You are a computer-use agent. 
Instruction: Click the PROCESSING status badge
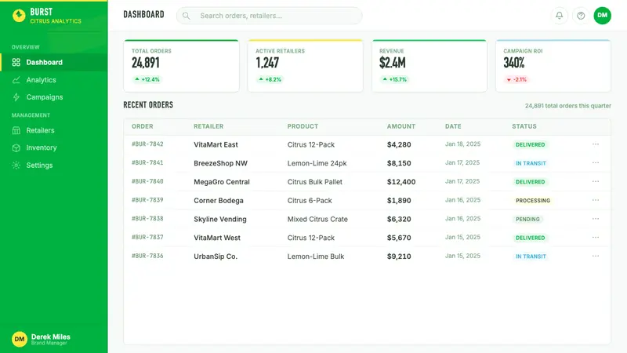click(x=533, y=201)
